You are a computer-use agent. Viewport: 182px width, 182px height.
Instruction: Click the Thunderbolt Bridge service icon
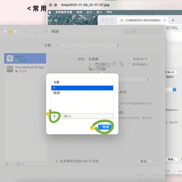pos(10,69)
